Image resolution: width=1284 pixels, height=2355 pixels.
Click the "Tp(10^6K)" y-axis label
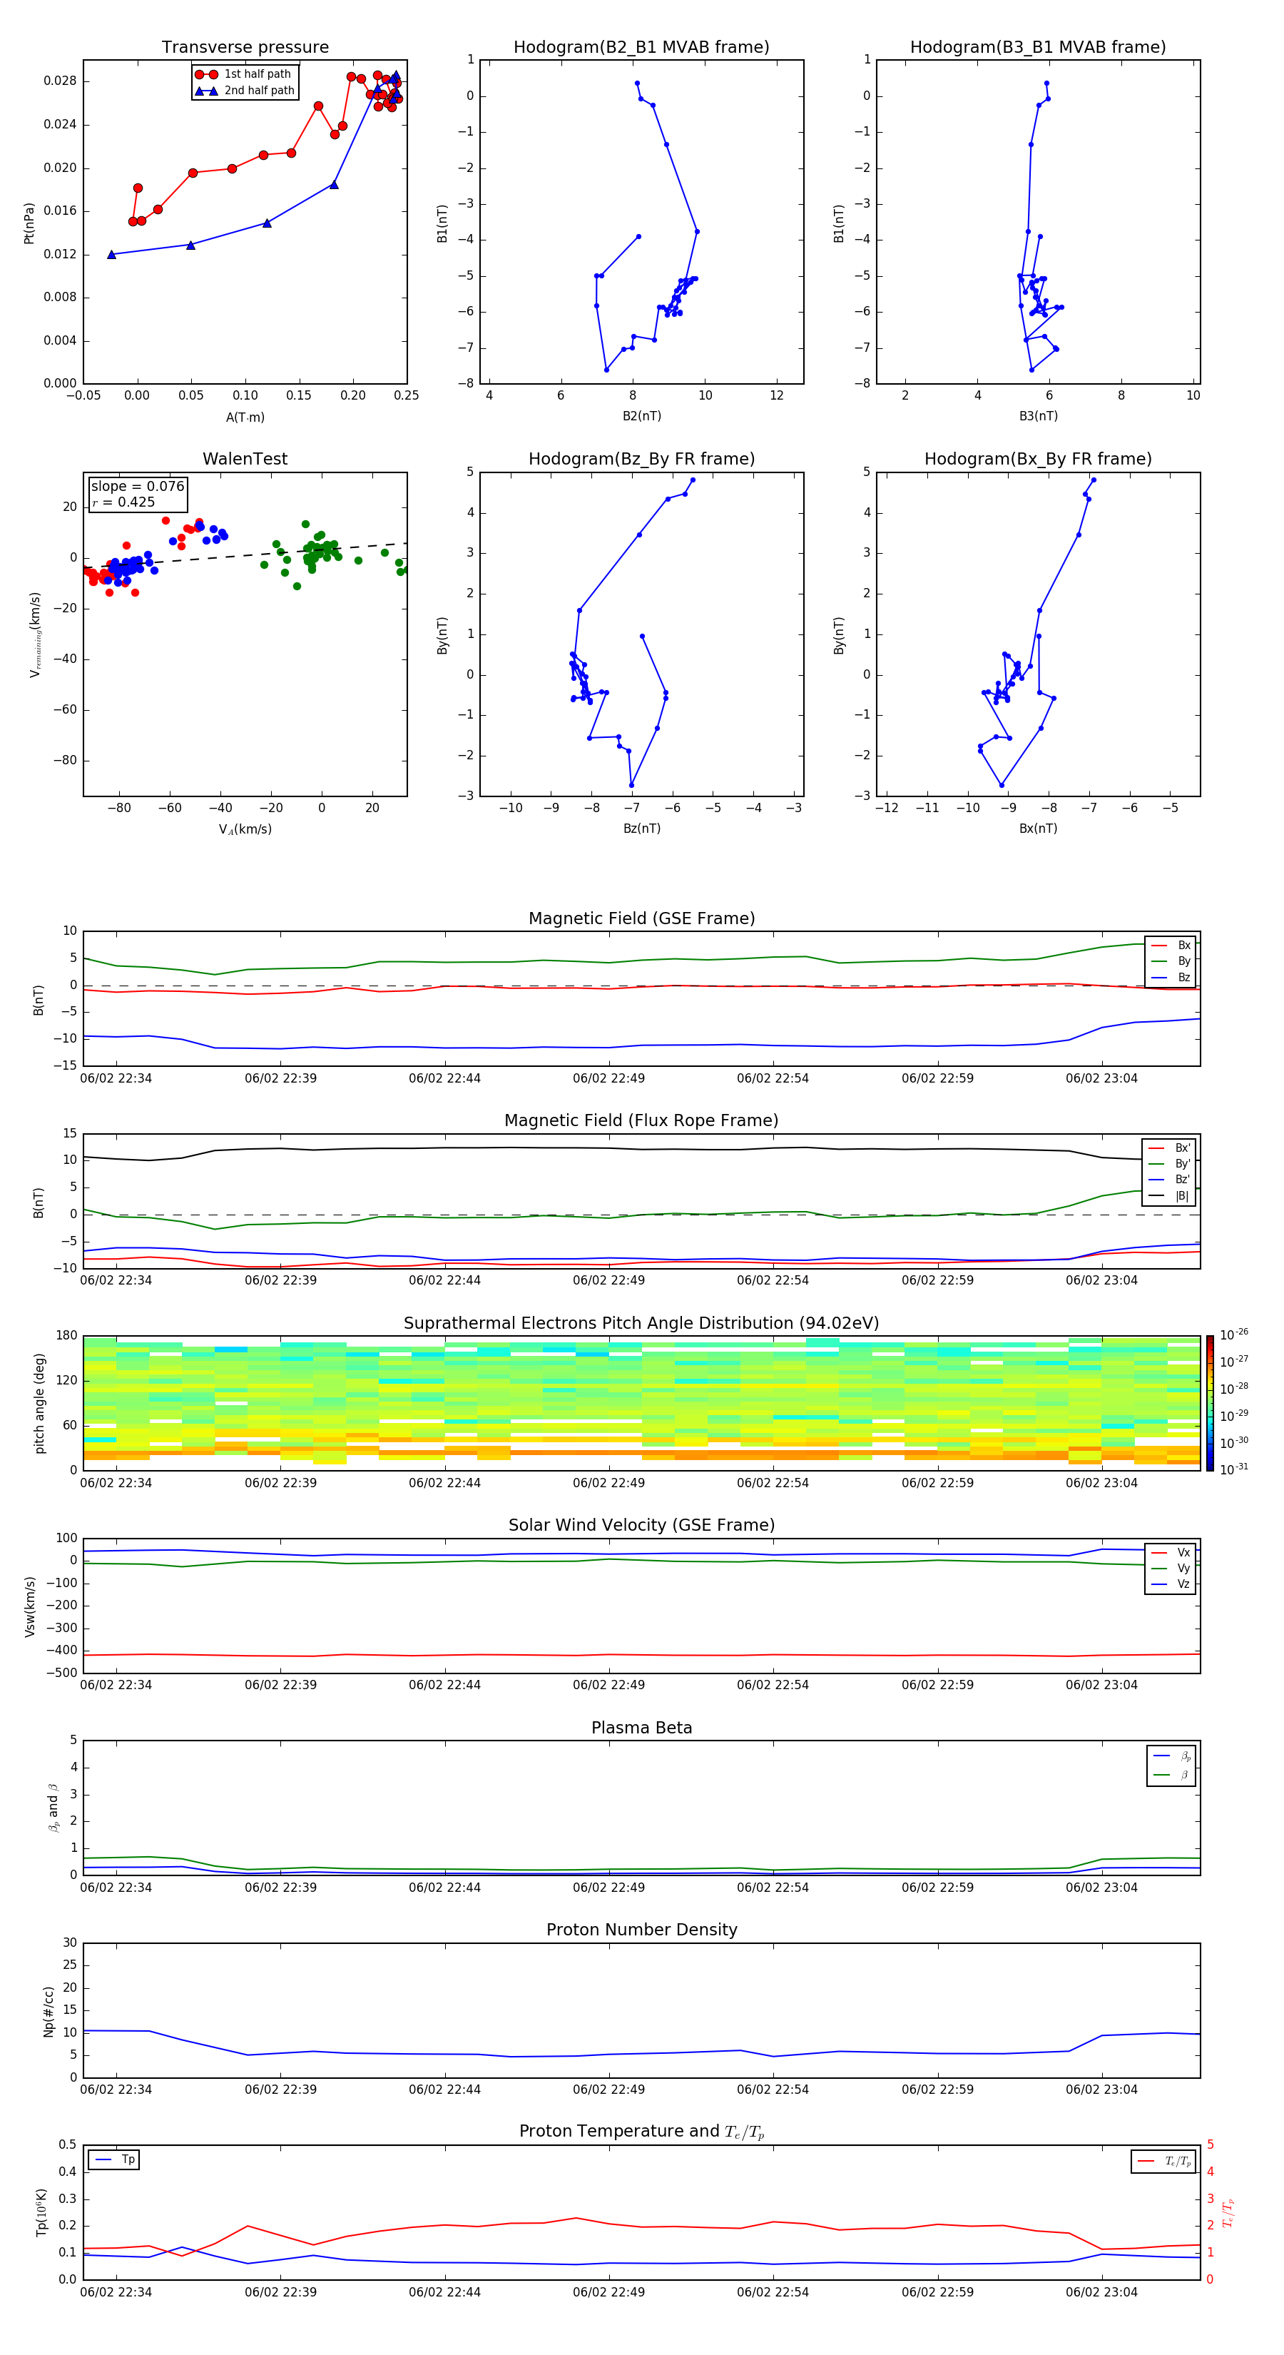(41, 2212)
